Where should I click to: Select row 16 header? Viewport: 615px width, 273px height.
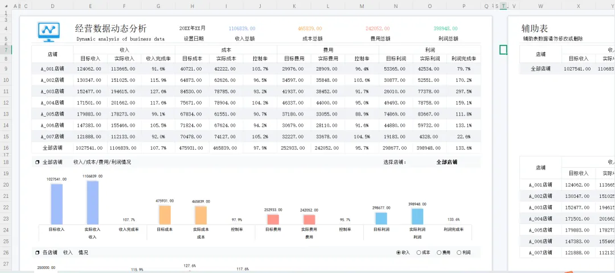[x=6, y=148]
